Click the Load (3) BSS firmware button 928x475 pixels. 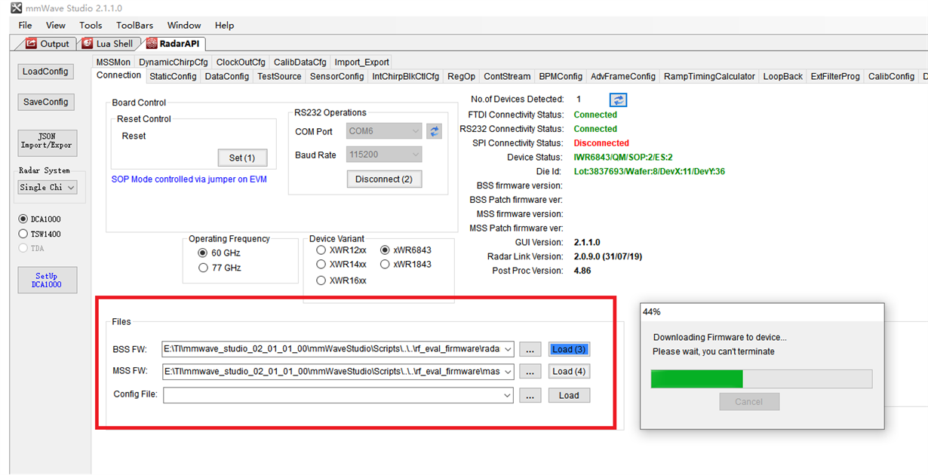tap(569, 350)
